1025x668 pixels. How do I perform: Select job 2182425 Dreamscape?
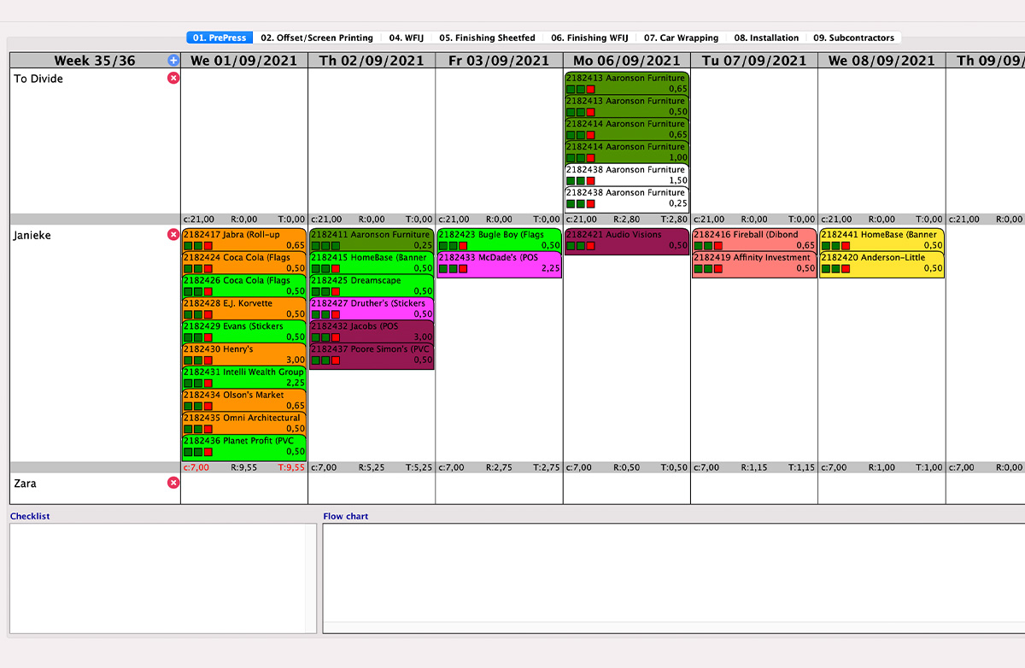click(x=372, y=285)
